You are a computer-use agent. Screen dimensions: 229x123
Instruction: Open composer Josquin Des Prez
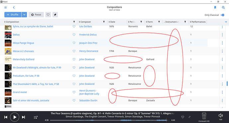pyautogui.click(x=88, y=43)
